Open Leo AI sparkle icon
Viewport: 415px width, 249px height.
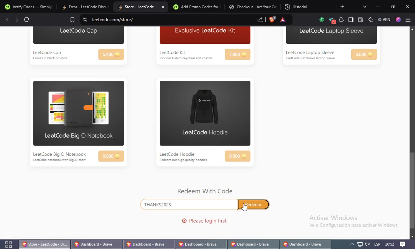coord(370,20)
